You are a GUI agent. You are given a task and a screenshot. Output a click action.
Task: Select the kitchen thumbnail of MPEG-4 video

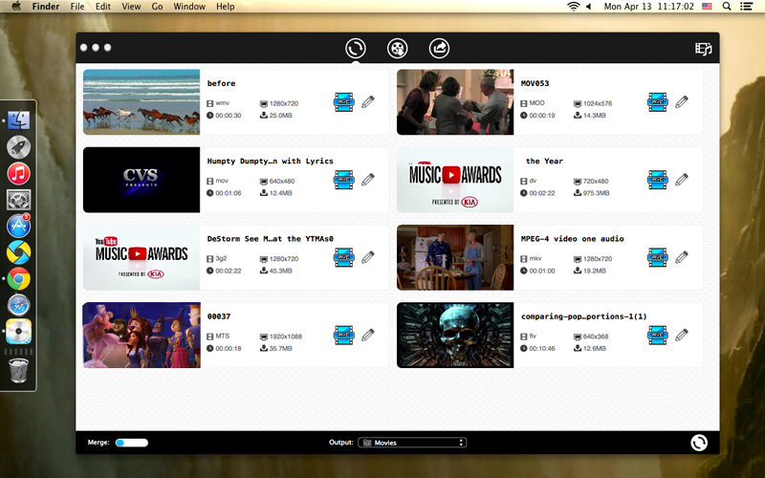click(x=455, y=257)
